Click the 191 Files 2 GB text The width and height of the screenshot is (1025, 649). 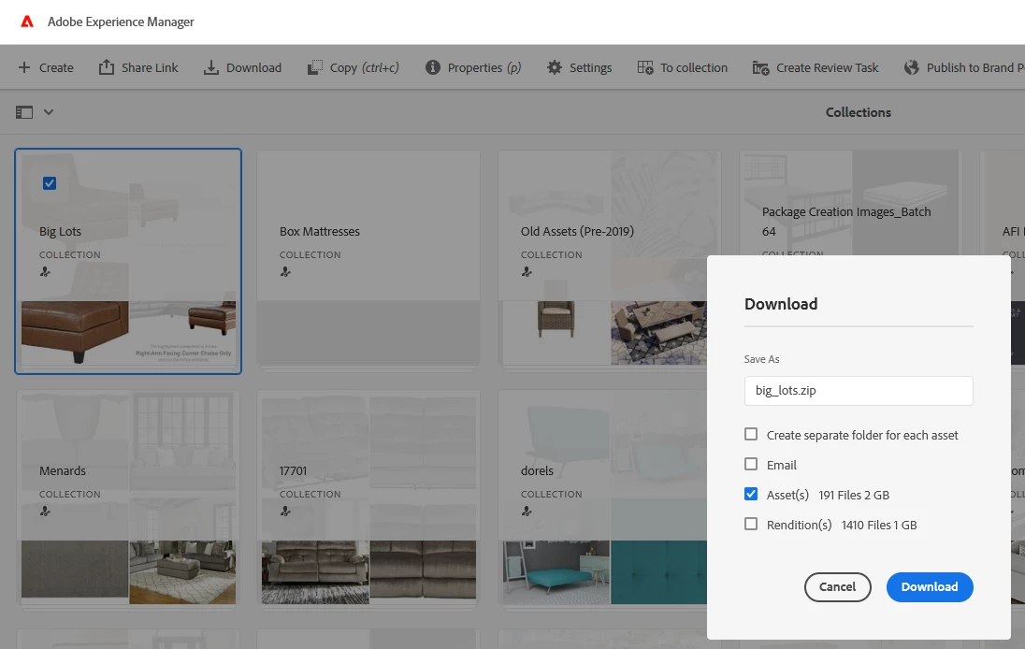(854, 496)
